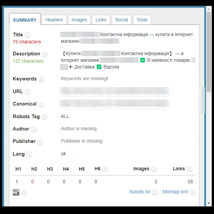Click help icon beside Links column header

click(190, 169)
